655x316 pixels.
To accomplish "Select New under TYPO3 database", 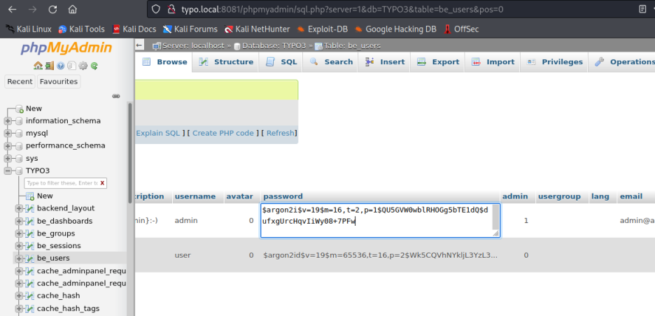I will click(45, 196).
